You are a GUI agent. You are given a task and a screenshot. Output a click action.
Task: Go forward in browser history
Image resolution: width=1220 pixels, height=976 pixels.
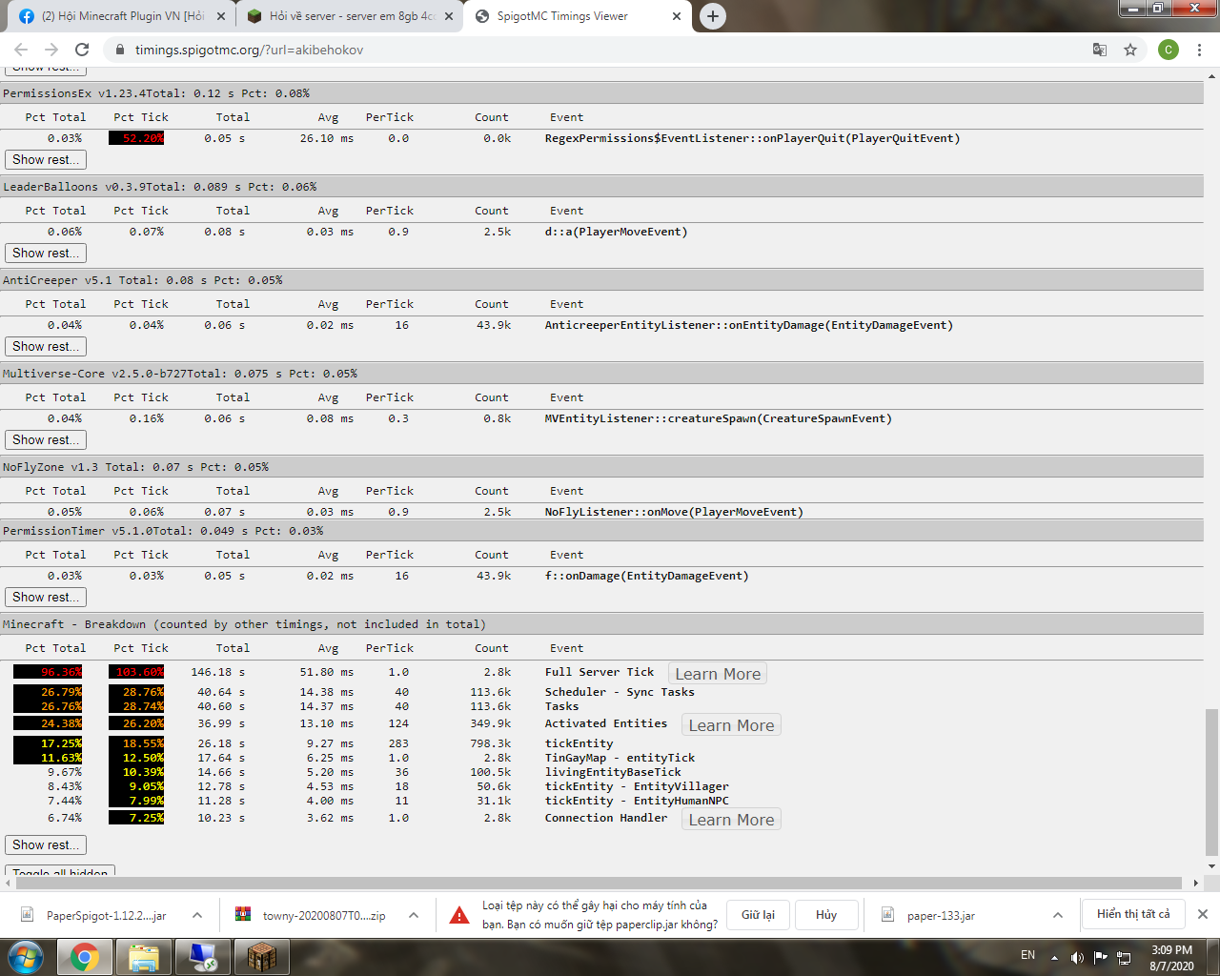[51, 50]
